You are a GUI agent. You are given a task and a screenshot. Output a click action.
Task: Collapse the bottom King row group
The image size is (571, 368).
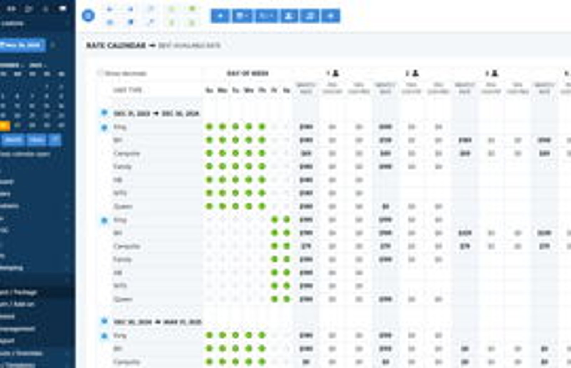(x=104, y=336)
